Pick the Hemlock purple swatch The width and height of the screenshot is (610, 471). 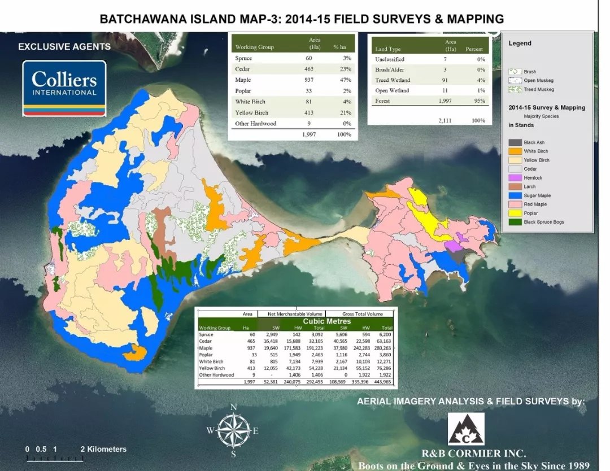point(515,178)
